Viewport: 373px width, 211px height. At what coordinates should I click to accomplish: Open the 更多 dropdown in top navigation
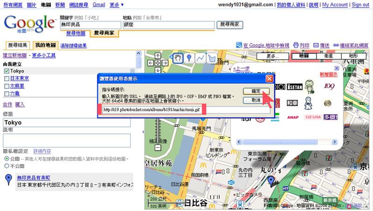(x=116, y=5)
